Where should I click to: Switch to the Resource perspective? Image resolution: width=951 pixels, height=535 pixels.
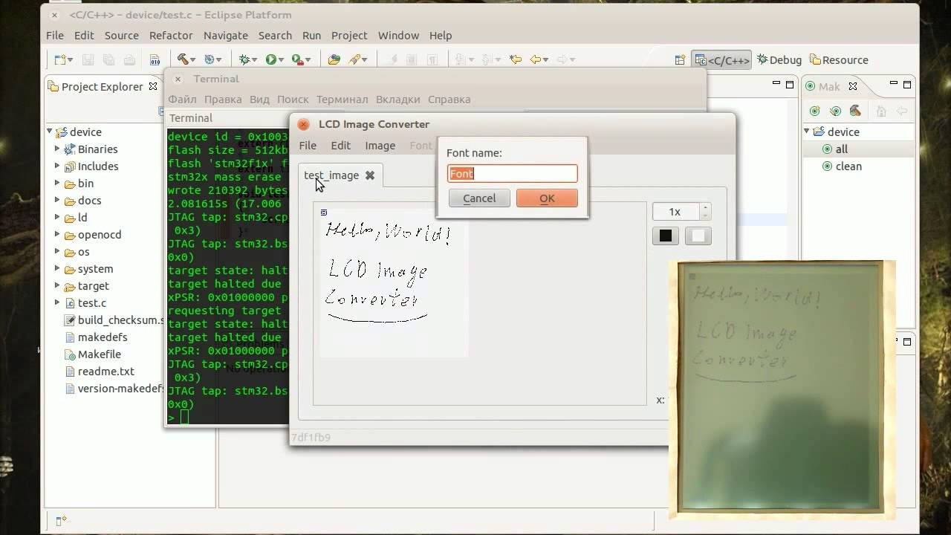(x=838, y=60)
